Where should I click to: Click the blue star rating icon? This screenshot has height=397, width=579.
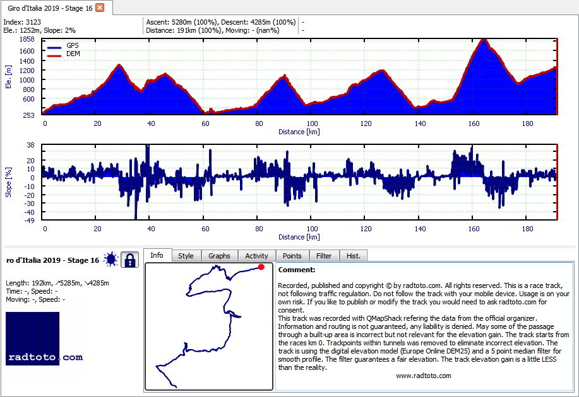110,260
